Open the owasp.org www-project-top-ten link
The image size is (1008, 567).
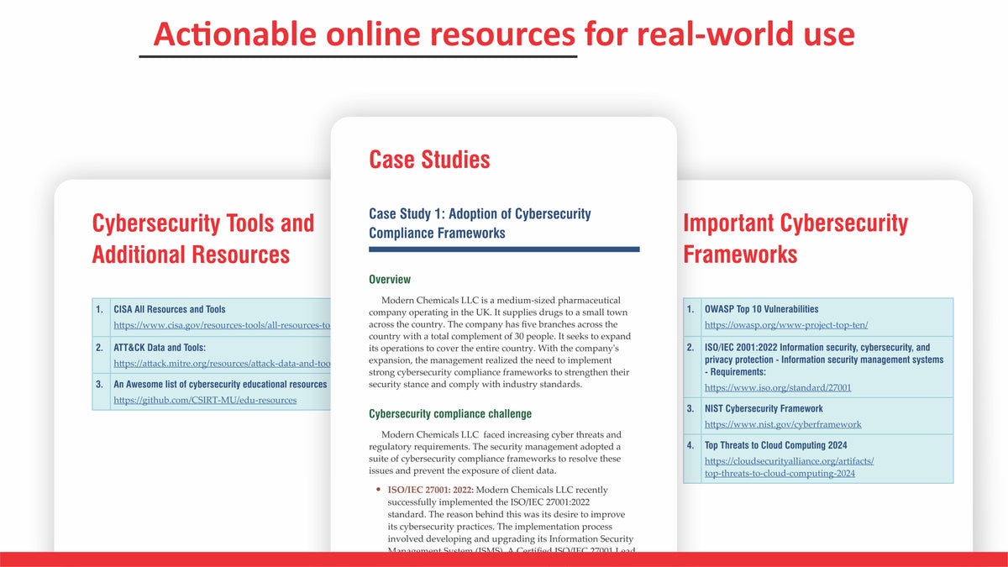[785, 325]
